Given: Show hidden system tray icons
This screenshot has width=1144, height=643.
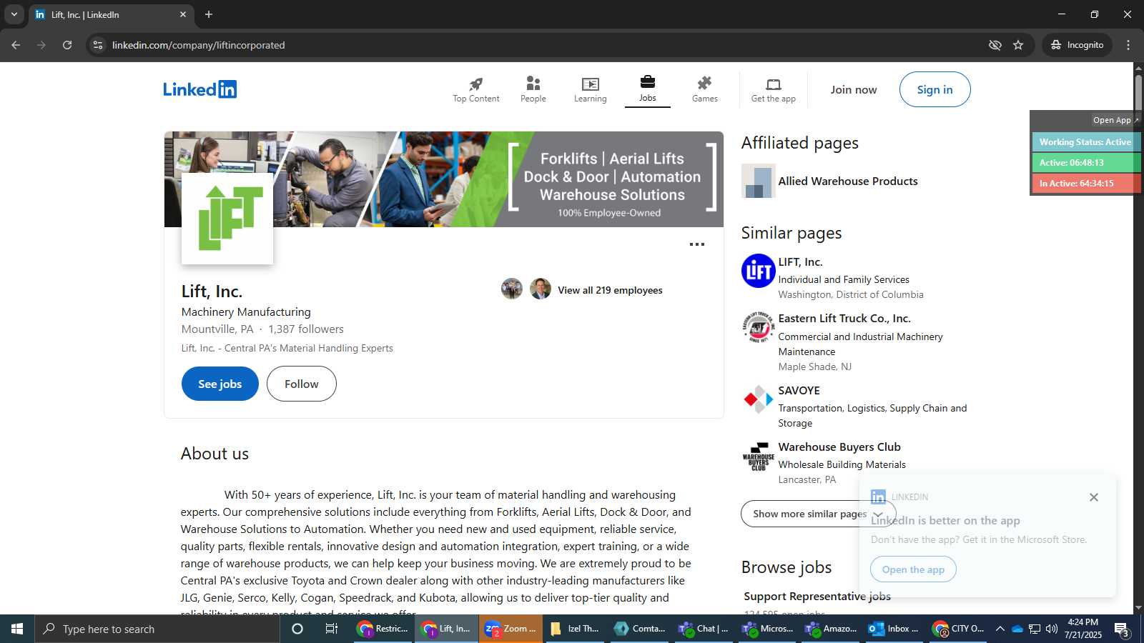Looking at the screenshot, I should point(1000,629).
